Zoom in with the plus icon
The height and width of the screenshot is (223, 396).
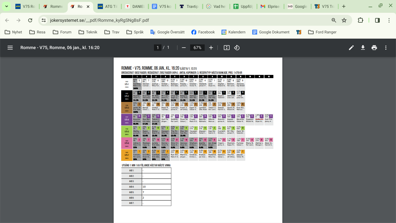pos(211,48)
